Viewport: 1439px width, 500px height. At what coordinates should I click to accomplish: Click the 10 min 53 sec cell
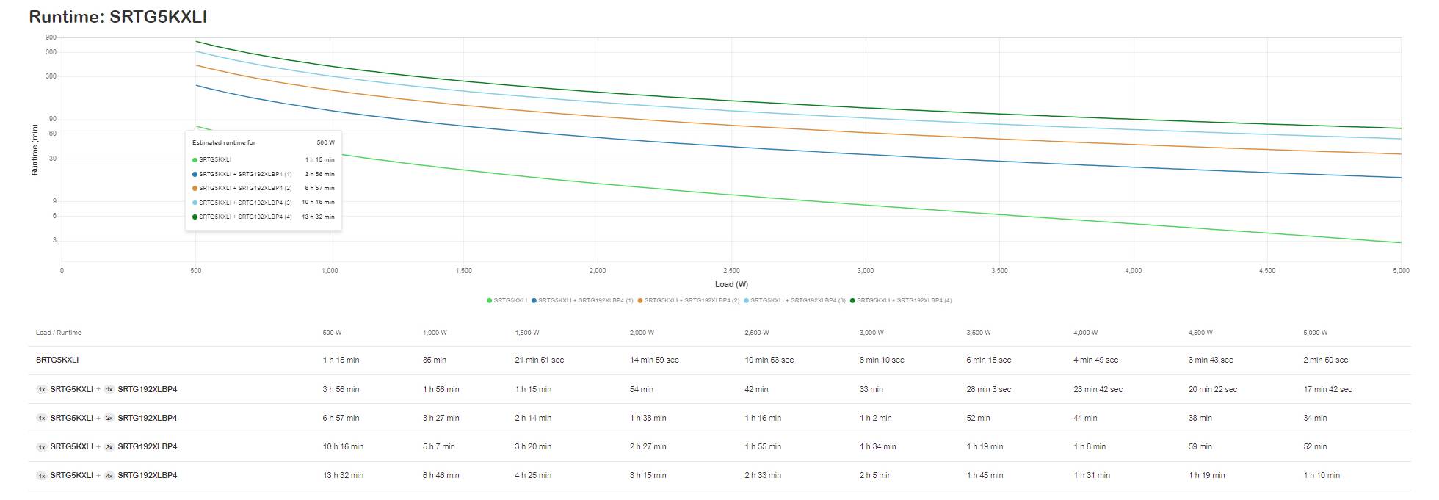[769, 360]
